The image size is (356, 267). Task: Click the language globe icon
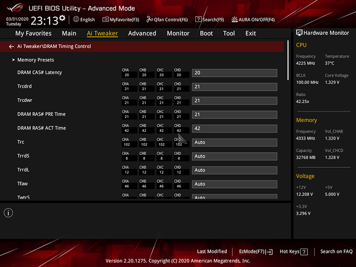76,20
